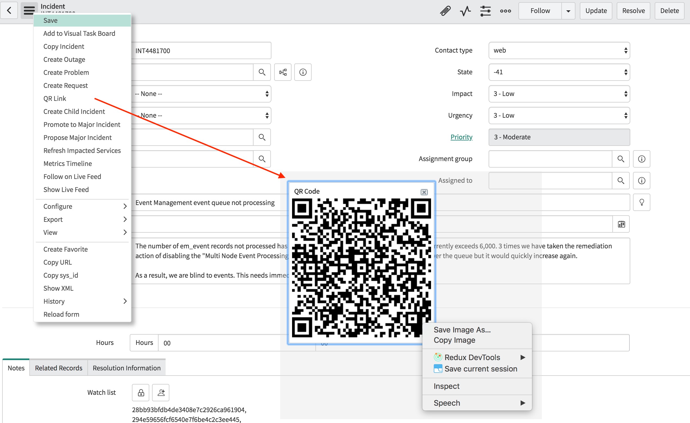Show the dependency map icon
This screenshot has height=423, width=690.
click(283, 72)
